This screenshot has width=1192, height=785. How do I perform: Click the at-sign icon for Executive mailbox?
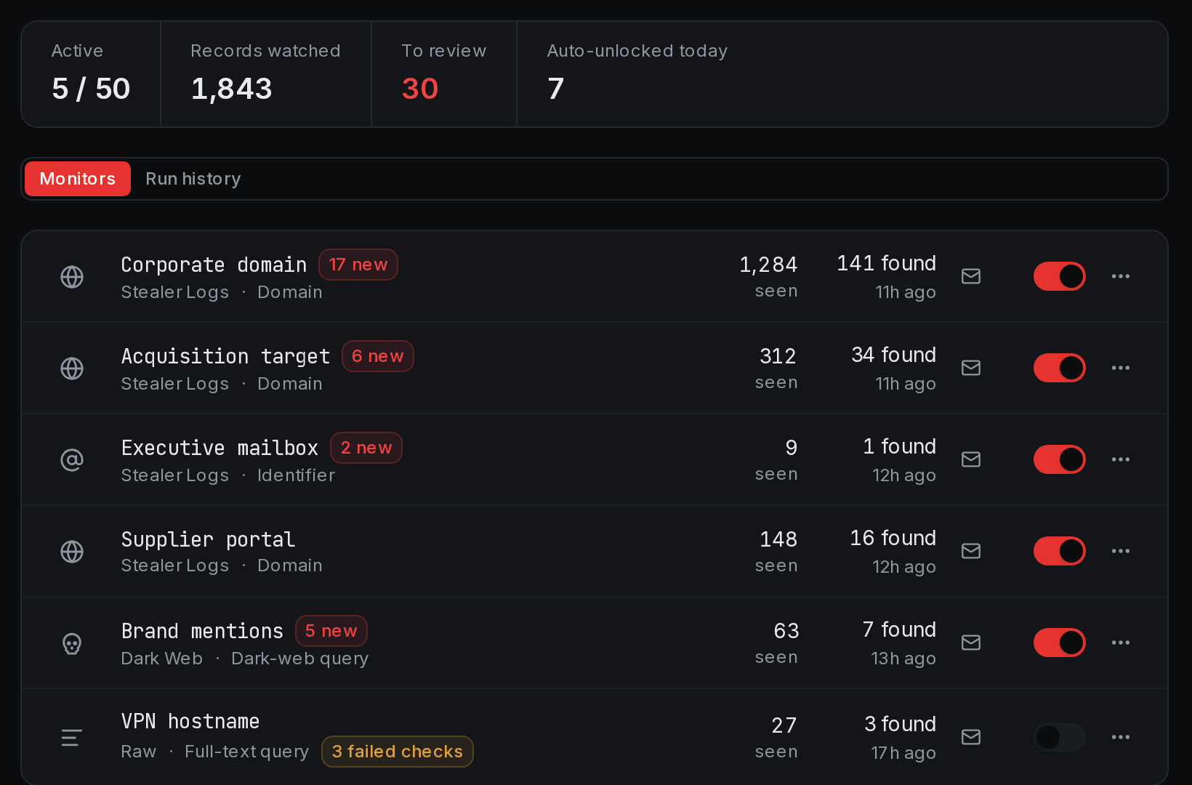click(x=72, y=460)
